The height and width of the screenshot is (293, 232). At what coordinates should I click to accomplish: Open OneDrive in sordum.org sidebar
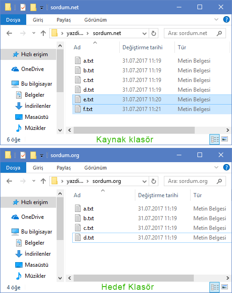pos(29,217)
